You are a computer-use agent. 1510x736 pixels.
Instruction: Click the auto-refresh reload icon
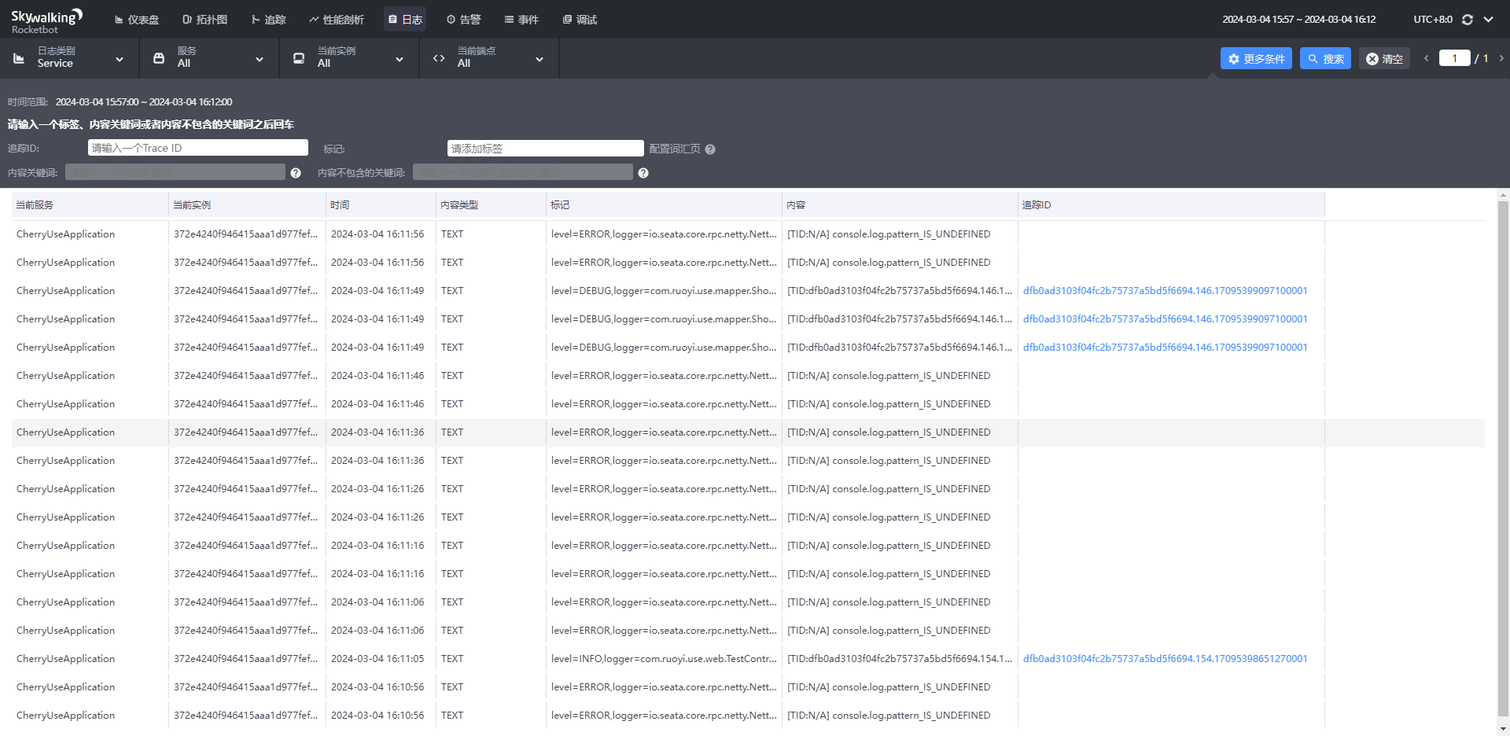1468,20
